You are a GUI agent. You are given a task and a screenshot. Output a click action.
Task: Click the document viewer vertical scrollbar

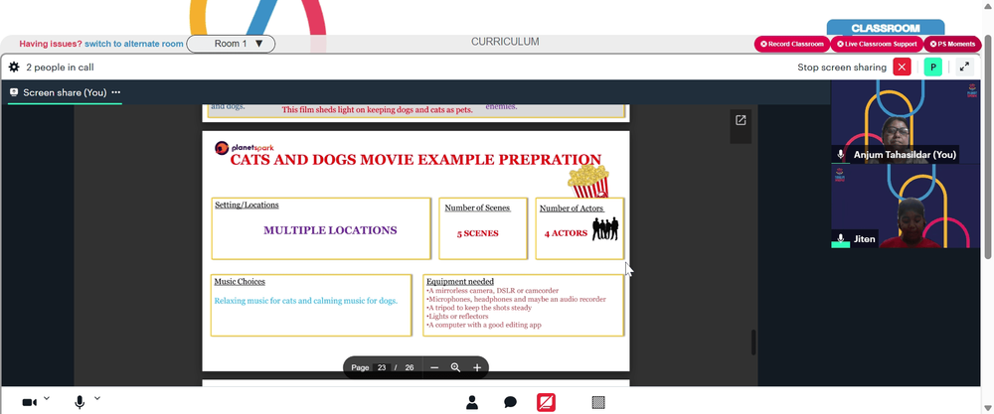753,343
